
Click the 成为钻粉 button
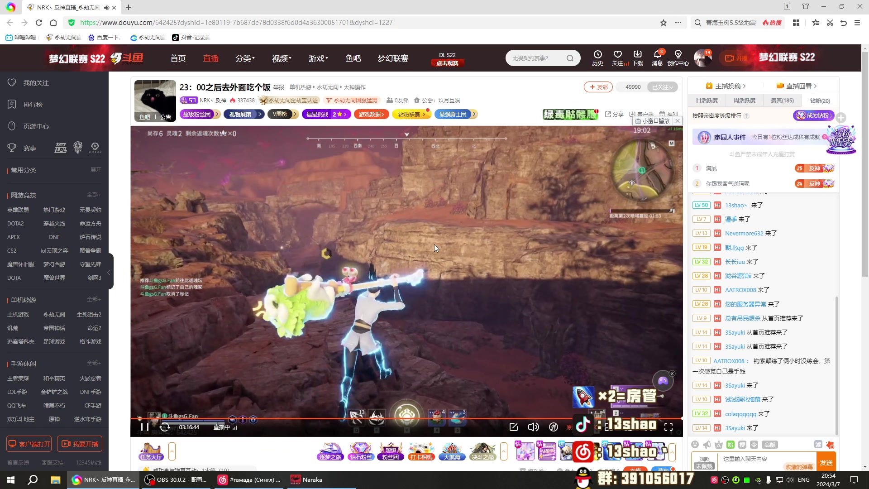pyautogui.click(x=813, y=115)
